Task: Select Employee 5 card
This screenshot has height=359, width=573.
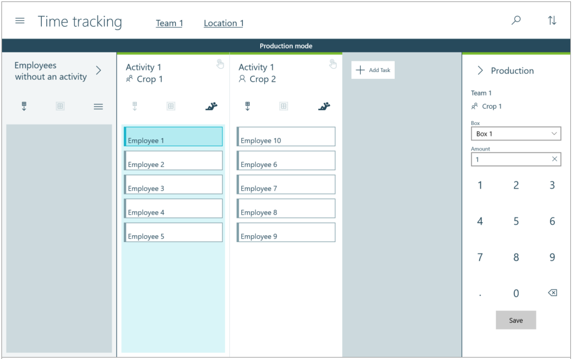Action: 173,232
